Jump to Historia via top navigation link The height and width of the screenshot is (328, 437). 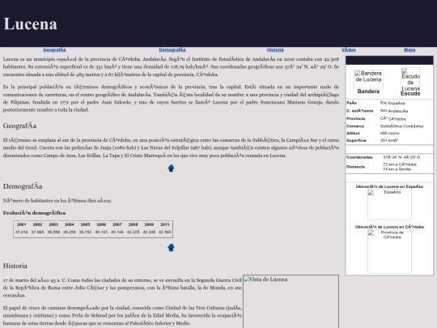tap(275, 50)
